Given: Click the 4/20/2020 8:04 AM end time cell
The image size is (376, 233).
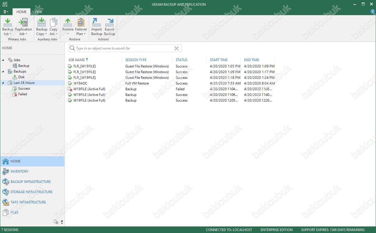Looking at the screenshot, I should pos(259,83).
